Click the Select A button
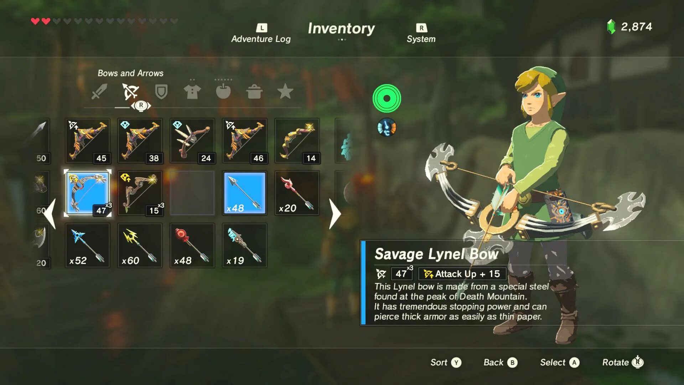This screenshot has width=684, height=385. [560, 363]
